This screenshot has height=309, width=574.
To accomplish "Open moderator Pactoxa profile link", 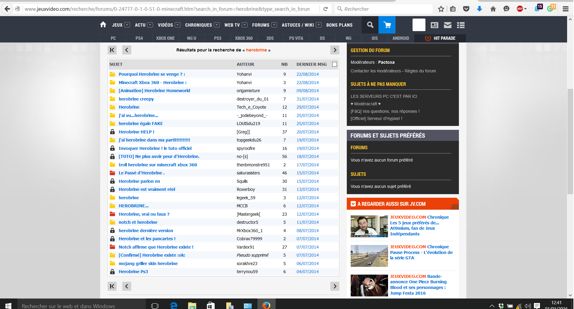I will pyautogui.click(x=386, y=62).
